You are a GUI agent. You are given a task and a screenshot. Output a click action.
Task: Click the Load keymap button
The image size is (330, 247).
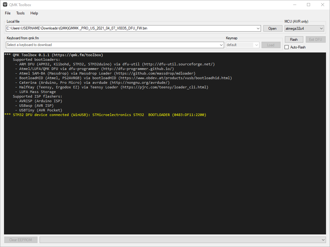[x=270, y=45]
